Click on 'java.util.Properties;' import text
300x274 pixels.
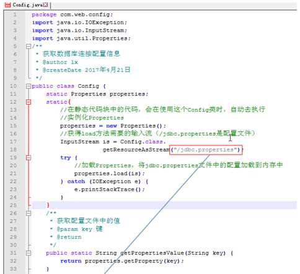[x=94, y=38]
